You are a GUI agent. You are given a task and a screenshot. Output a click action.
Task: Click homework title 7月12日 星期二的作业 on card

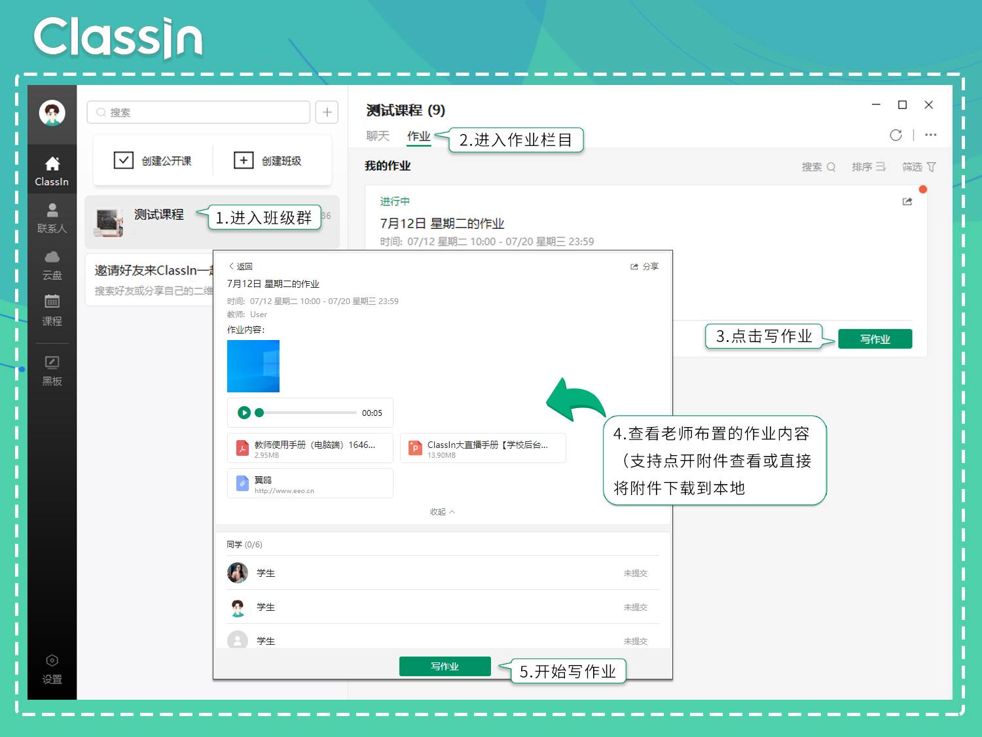(x=442, y=224)
